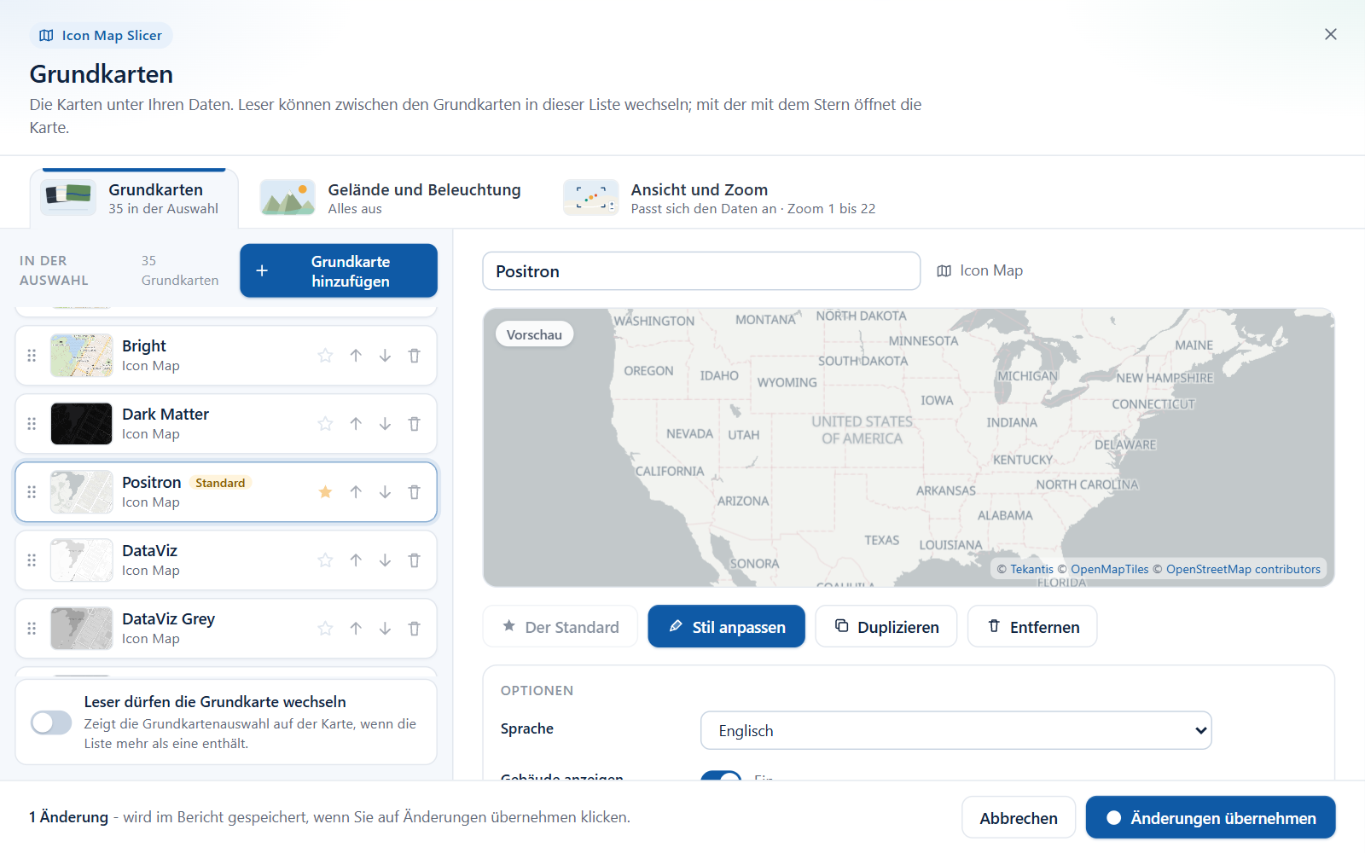Screen dimensions: 1365x853
Task: Open the Ansicht und Zoom tab
Action: (x=720, y=198)
